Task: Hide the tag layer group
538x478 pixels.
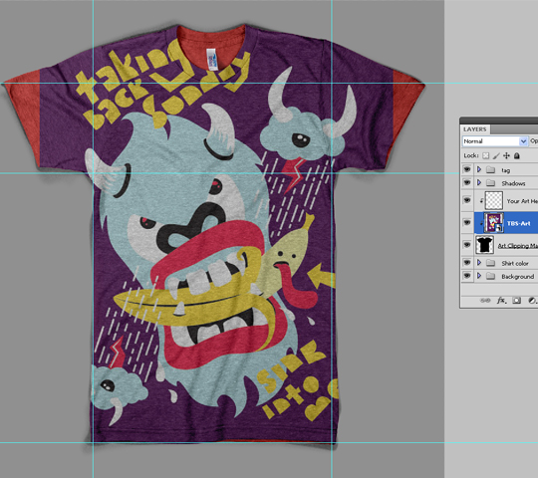Action: pos(467,169)
